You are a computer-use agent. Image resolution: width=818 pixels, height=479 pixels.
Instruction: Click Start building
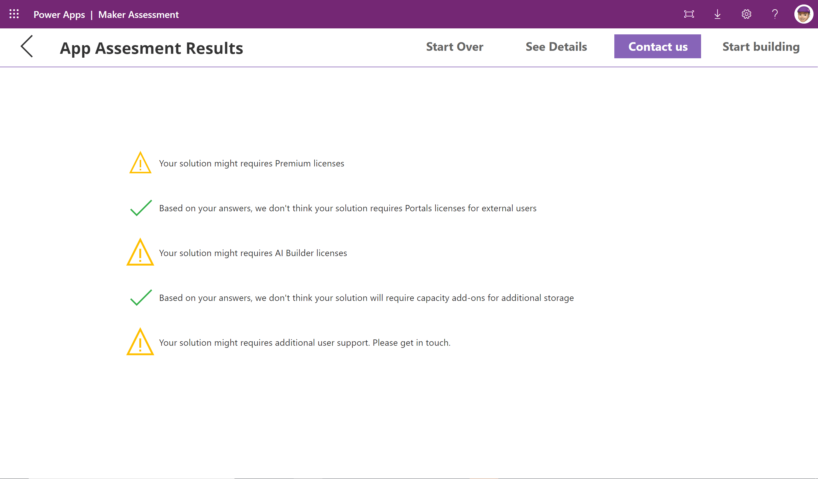[761, 46]
